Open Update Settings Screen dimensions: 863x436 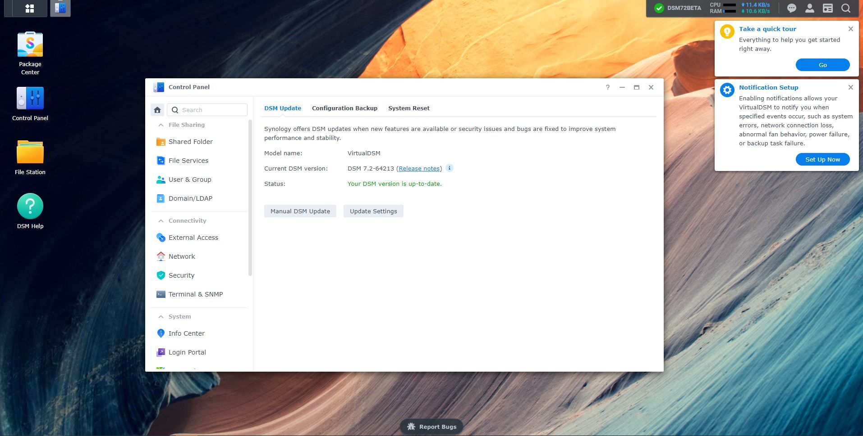373,211
